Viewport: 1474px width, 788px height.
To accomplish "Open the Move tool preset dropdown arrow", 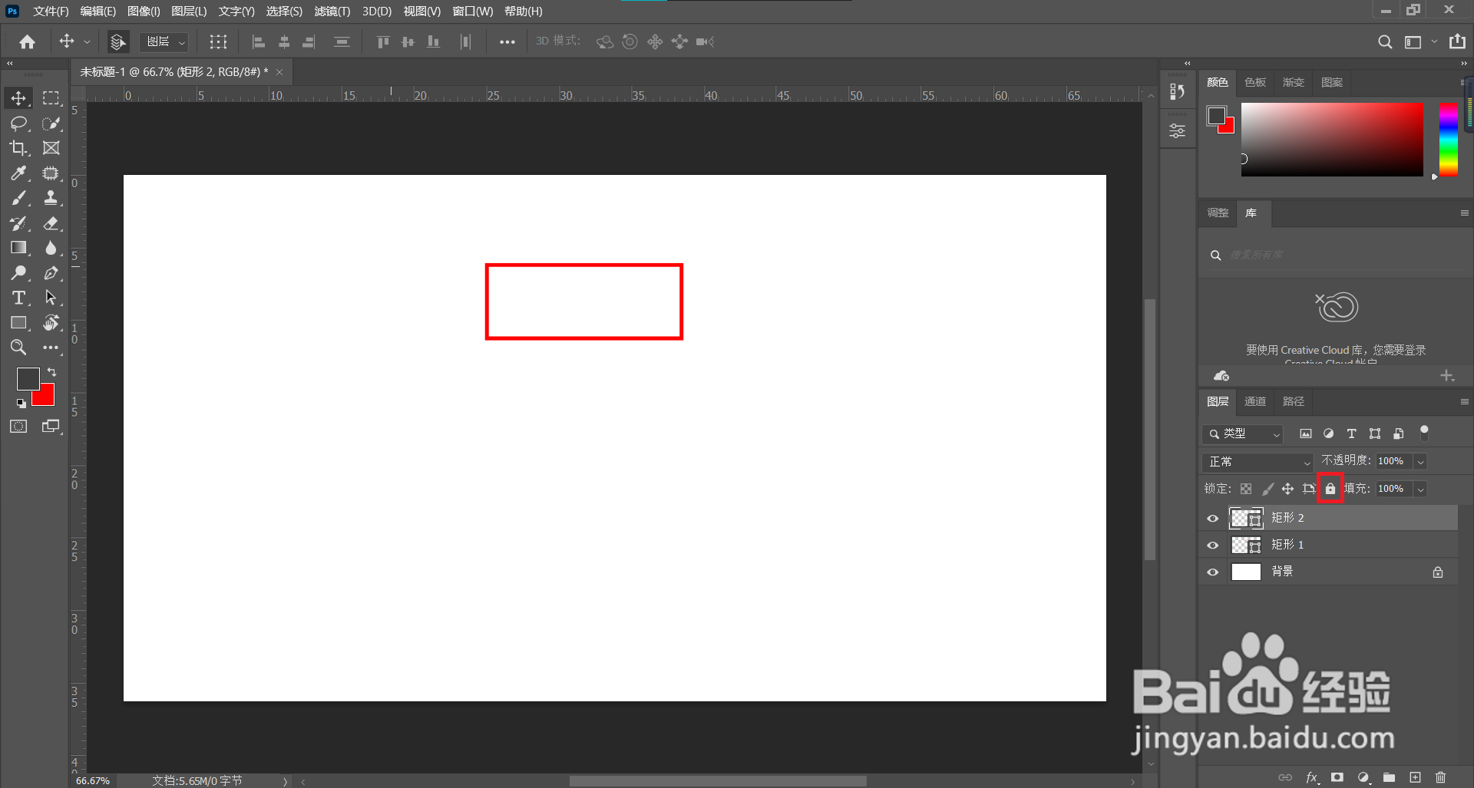I will (x=87, y=42).
